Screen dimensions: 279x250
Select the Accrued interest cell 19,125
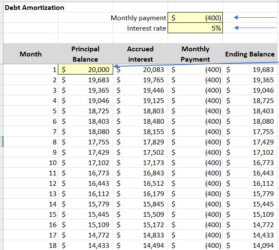pyautogui.click(x=140, y=100)
